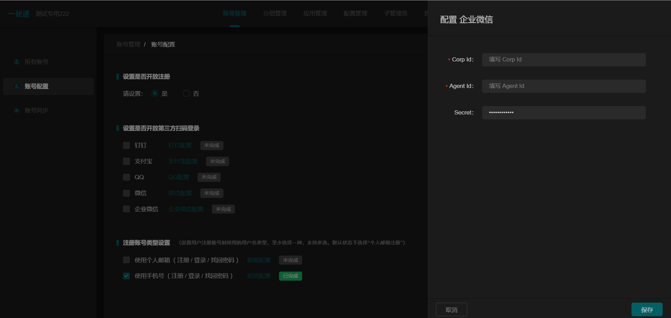The height and width of the screenshot is (318, 671).
Task: Click the Corp Id input field
Action: (x=564, y=59)
